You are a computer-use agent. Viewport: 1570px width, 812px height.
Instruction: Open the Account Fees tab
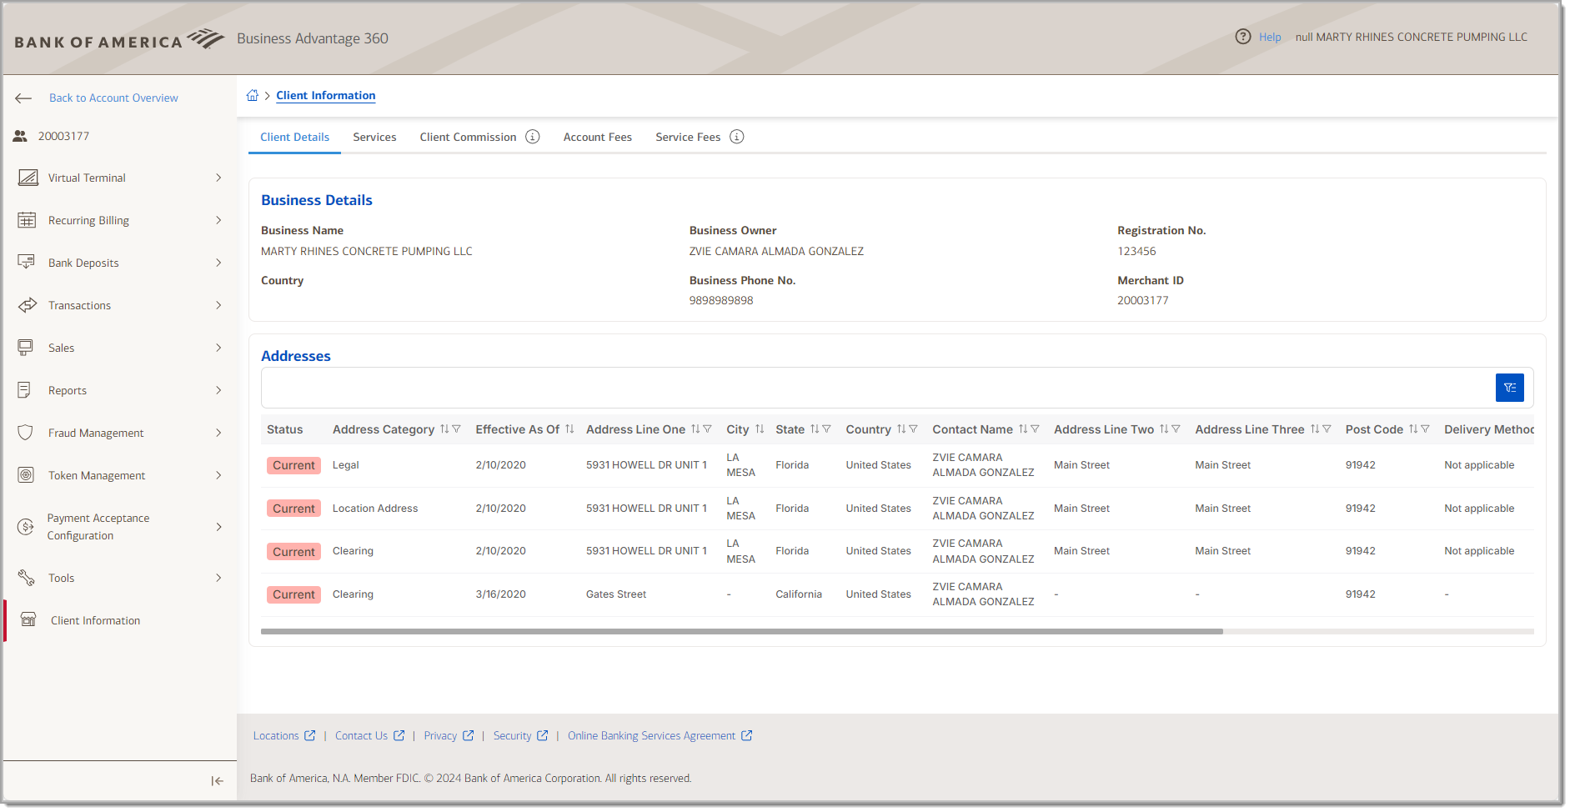tap(597, 137)
